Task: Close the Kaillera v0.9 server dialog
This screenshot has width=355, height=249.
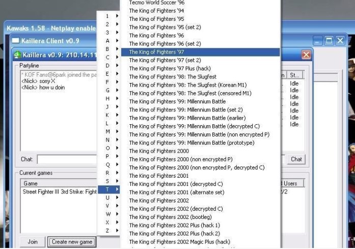Action: [306, 55]
